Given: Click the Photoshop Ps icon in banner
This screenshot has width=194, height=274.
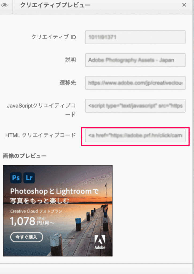Looking at the screenshot, I should pyautogui.click(x=16, y=178).
